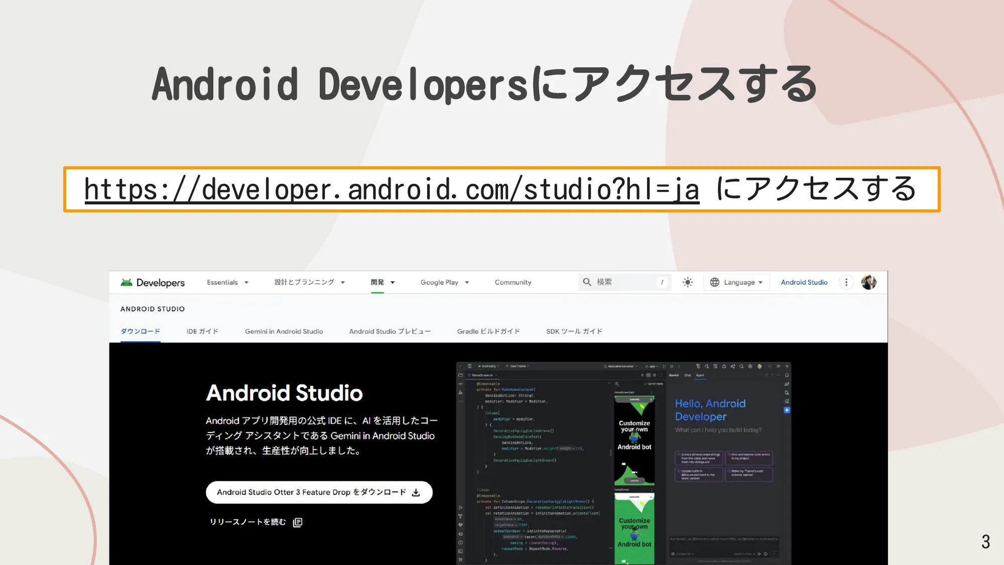Open the Language selection dropdown
The width and height of the screenshot is (1004, 565).
(x=736, y=282)
